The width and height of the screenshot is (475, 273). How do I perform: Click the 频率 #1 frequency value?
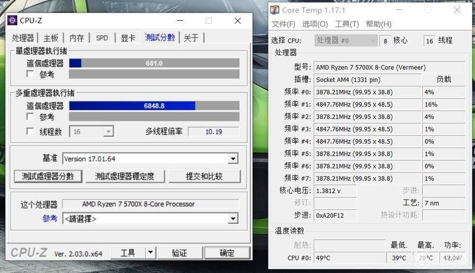pyautogui.click(x=367, y=104)
